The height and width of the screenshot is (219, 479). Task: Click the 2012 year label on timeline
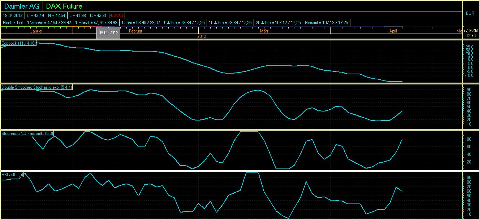pos(202,36)
